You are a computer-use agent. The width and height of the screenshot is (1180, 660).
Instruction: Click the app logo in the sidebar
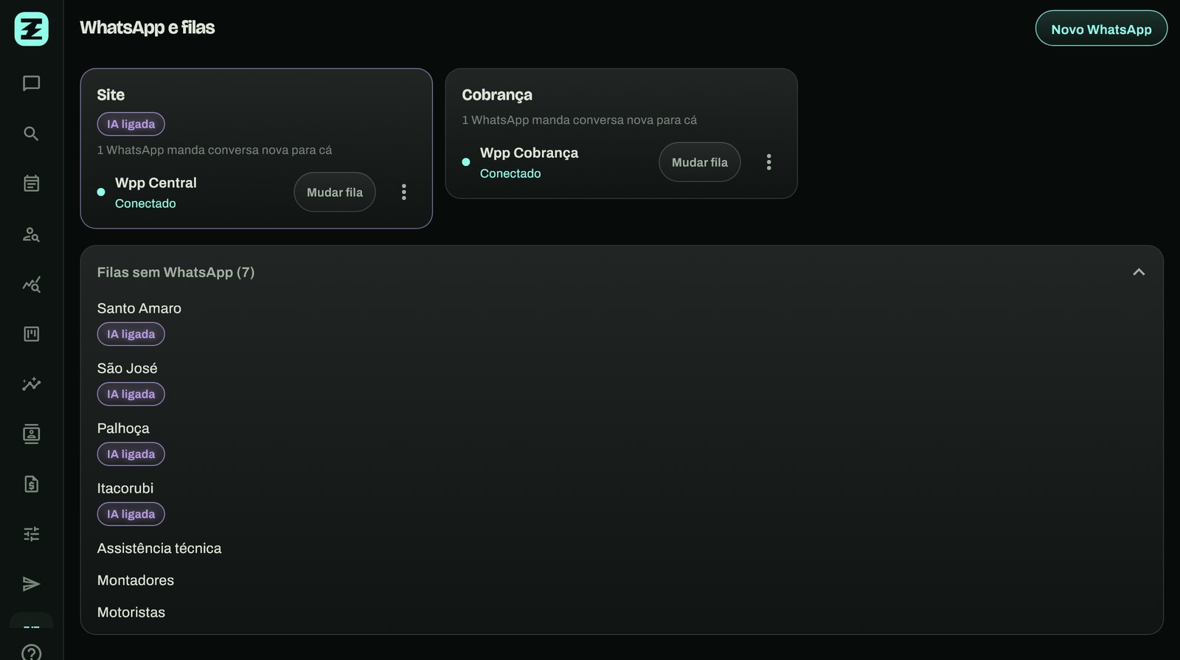(31, 29)
